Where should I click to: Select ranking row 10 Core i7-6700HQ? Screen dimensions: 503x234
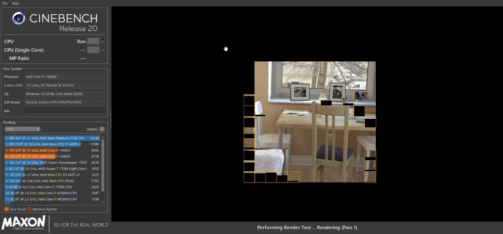pyautogui.click(x=52, y=193)
